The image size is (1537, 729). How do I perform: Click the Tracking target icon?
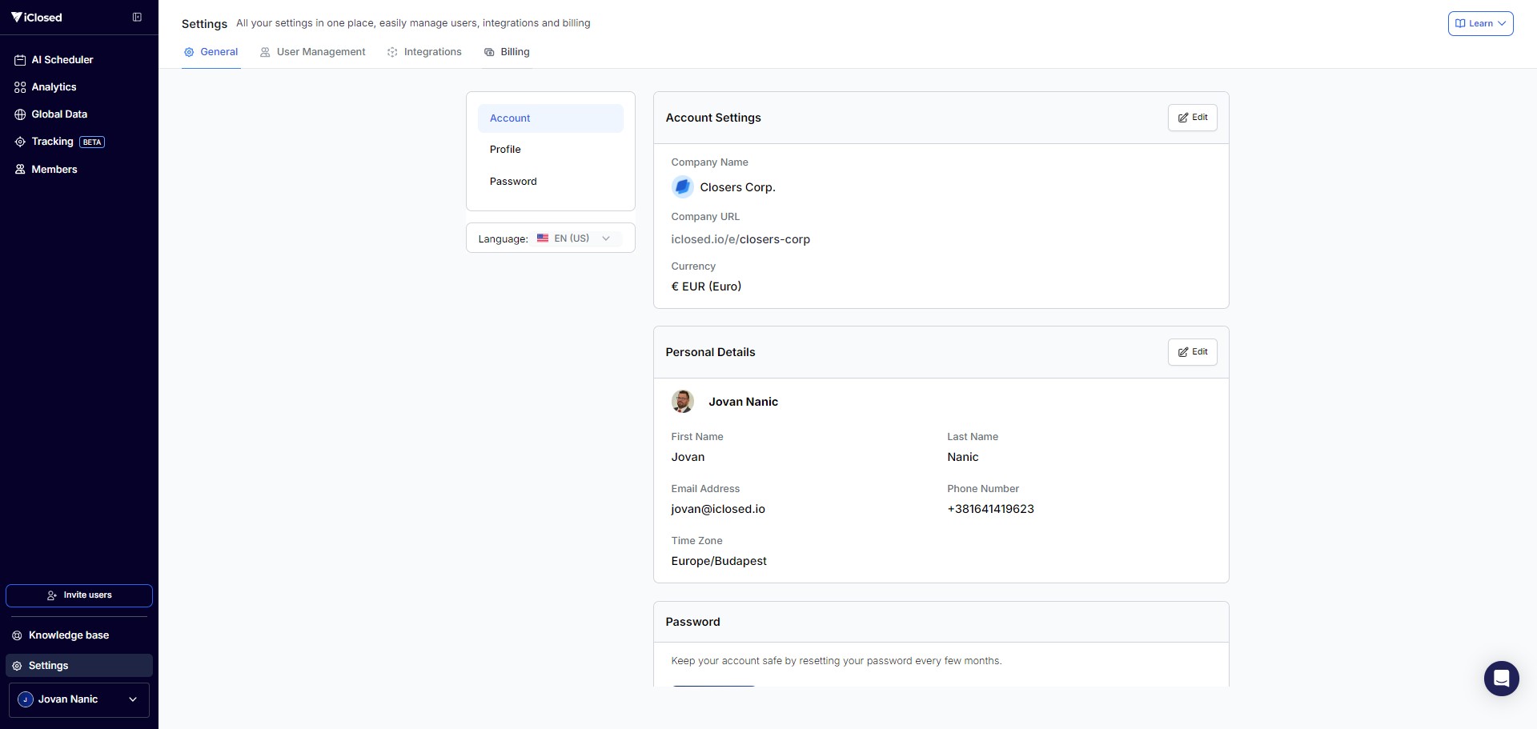pos(20,142)
